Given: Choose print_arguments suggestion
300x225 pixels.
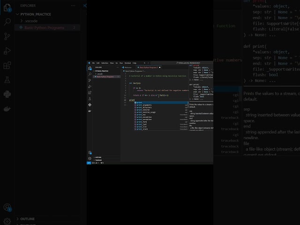Looking at the screenshot, I should tap(161, 105).
